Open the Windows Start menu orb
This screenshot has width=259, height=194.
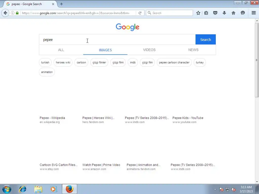[x=7, y=189]
